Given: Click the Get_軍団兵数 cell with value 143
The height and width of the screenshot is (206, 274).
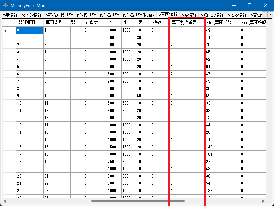Looking at the screenshot, I should (222, 147).
